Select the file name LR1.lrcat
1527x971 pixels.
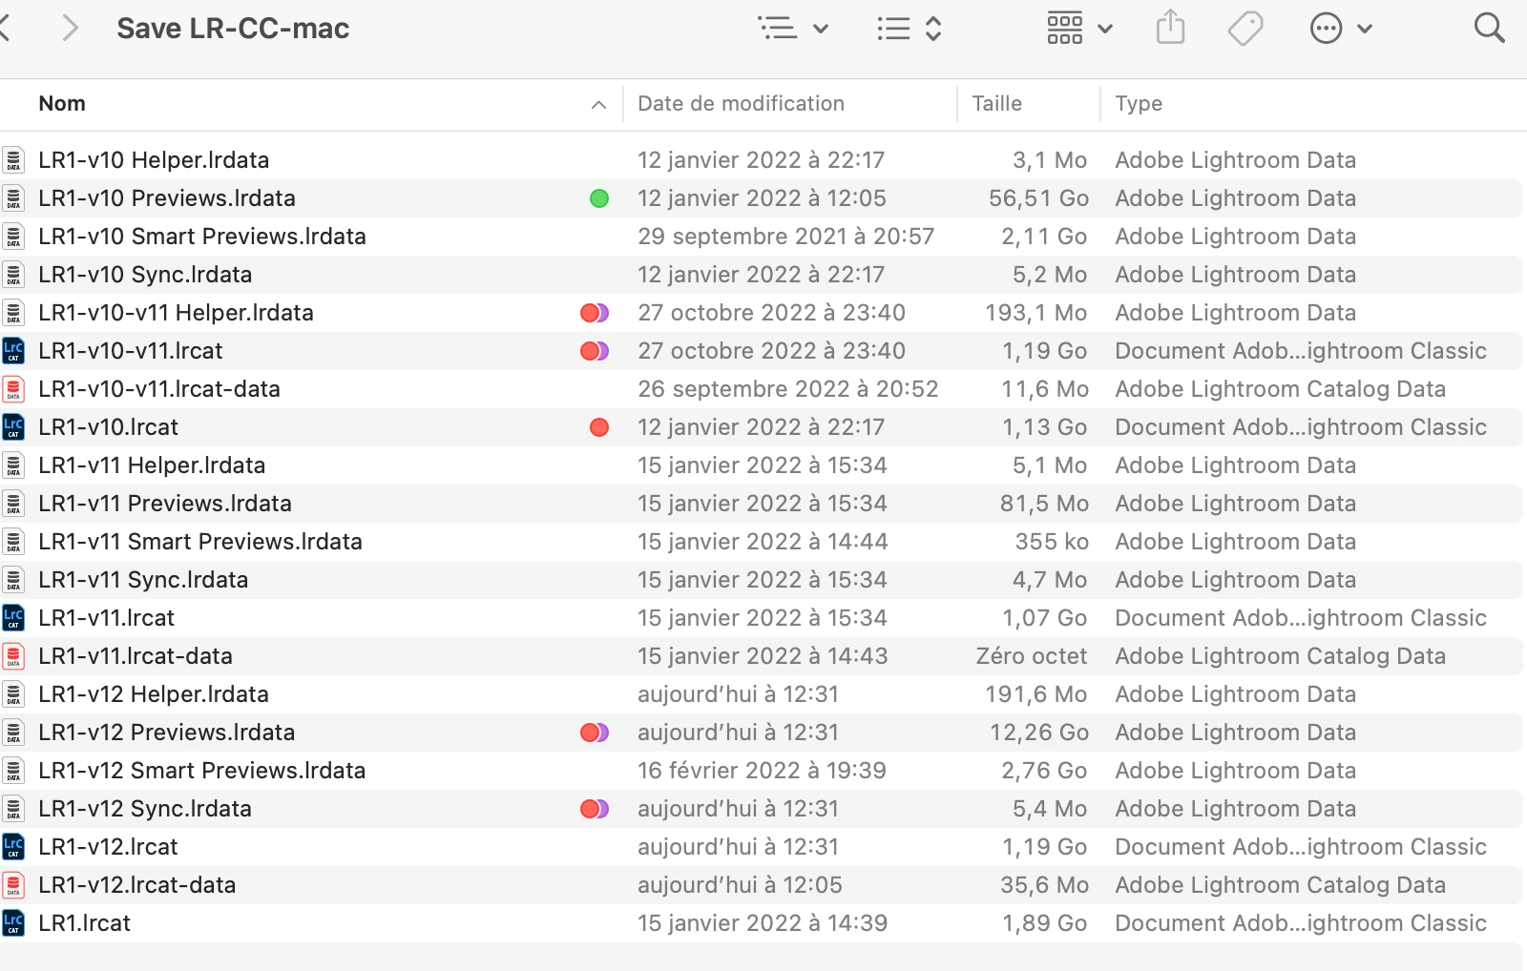84,923
